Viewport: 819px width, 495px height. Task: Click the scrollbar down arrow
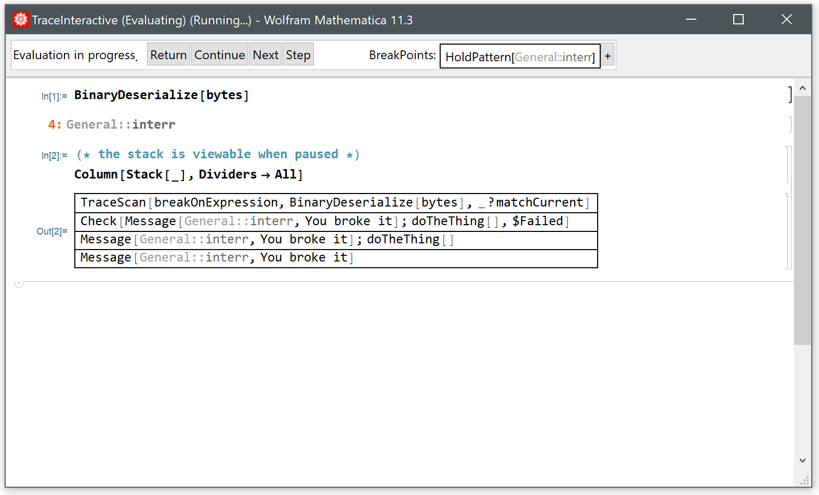(802, 460)
